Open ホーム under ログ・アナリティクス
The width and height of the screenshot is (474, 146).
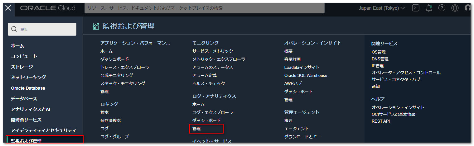tap(198, 104)
